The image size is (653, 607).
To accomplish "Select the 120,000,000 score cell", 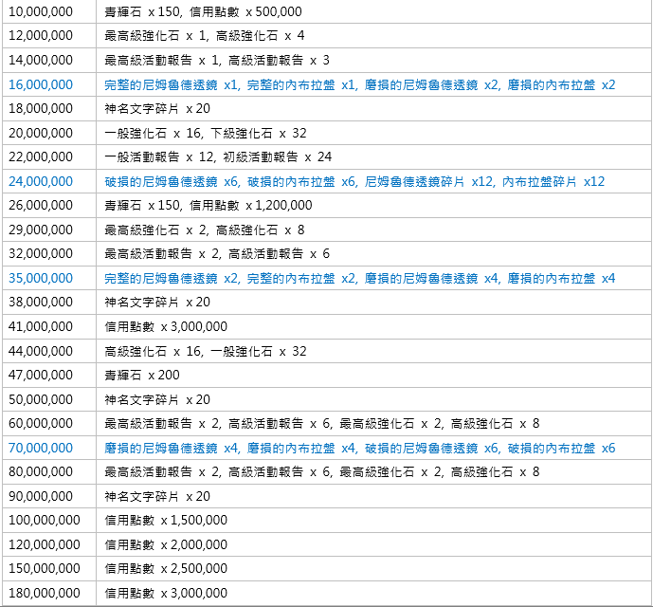I will pos(44,544).
